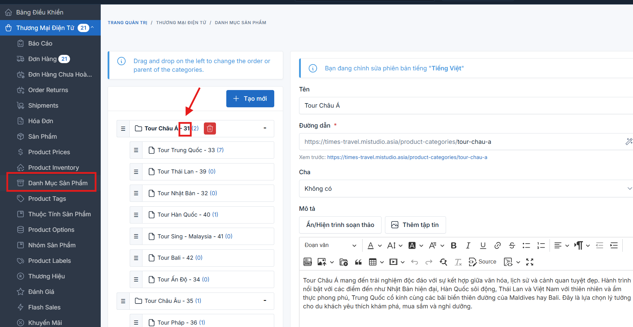Open the Đoạn văn heading dropdown

(330, 245)
